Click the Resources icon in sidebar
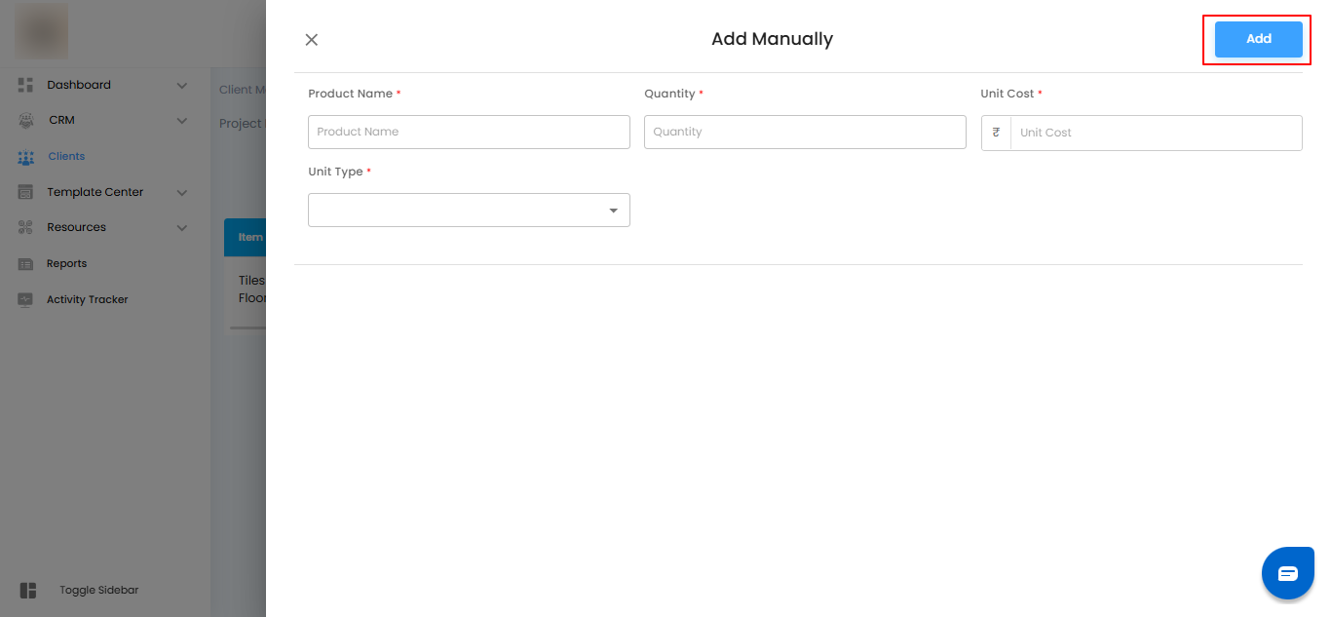The image size is (1331, 617). click(26, 228)
